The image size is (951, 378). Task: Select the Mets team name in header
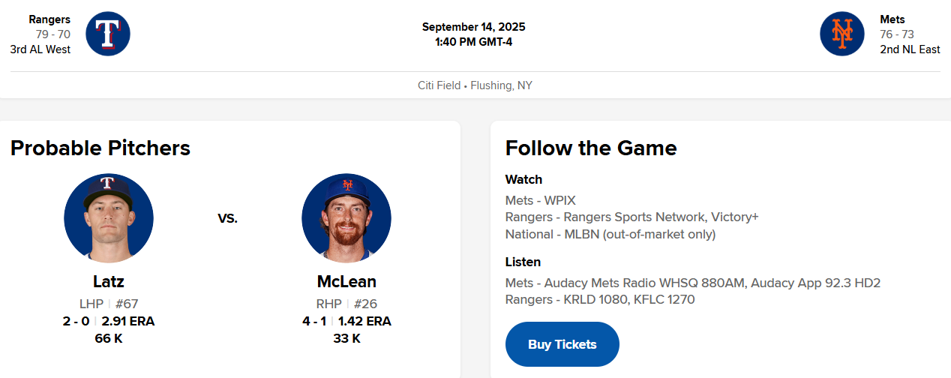[x=892, y=19]
